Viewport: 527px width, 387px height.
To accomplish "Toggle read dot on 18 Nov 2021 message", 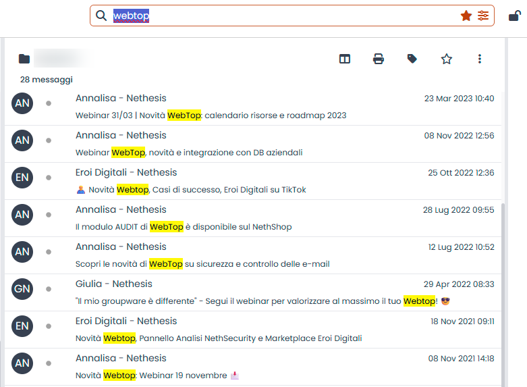I will (49, 326).
